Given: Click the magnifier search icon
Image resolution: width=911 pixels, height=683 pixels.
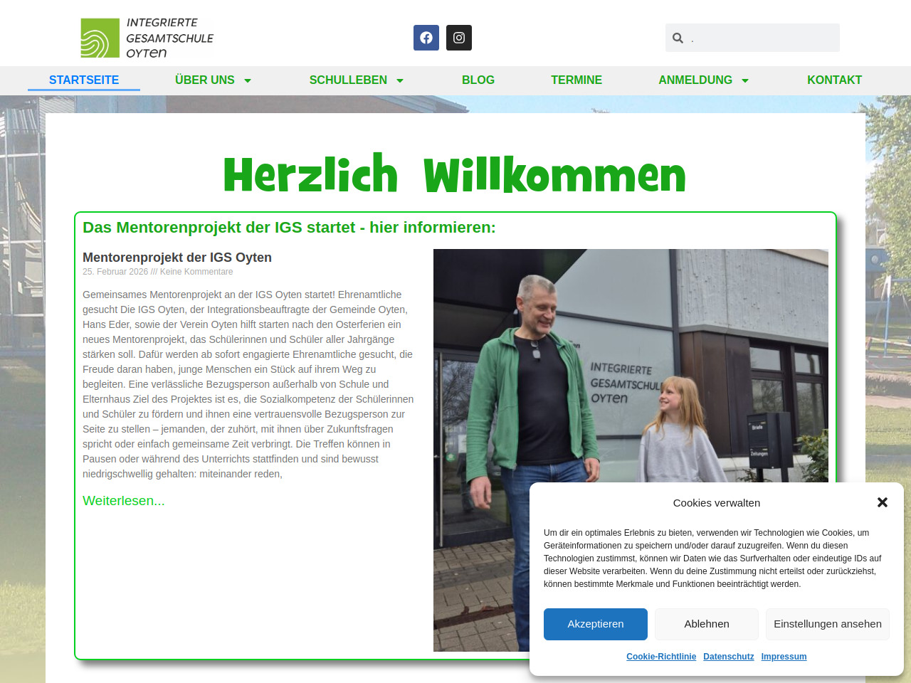Looking at the screenshot, I should pos(678,38).
